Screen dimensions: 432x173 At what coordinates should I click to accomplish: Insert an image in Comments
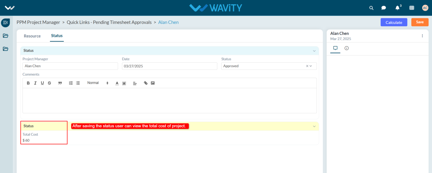pyautogui.click(x=153, y=83)
